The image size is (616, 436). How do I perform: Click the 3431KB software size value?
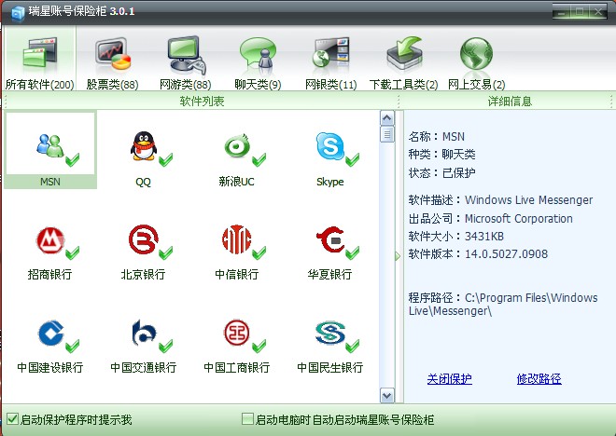pyautogui.click(x=484, y=237)
